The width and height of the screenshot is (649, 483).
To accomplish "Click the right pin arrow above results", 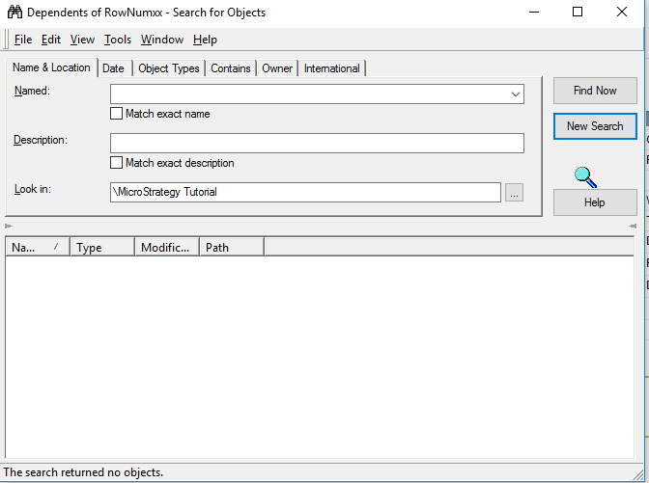I will tap(633, 226).
